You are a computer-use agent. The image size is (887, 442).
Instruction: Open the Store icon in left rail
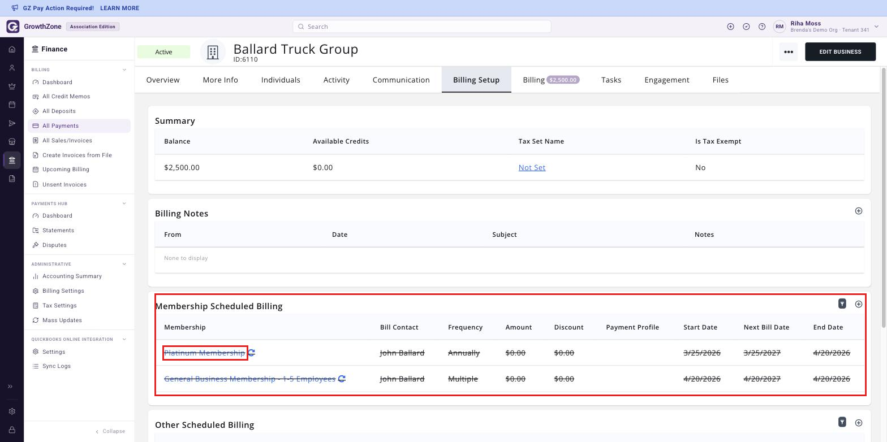point(12,142)
